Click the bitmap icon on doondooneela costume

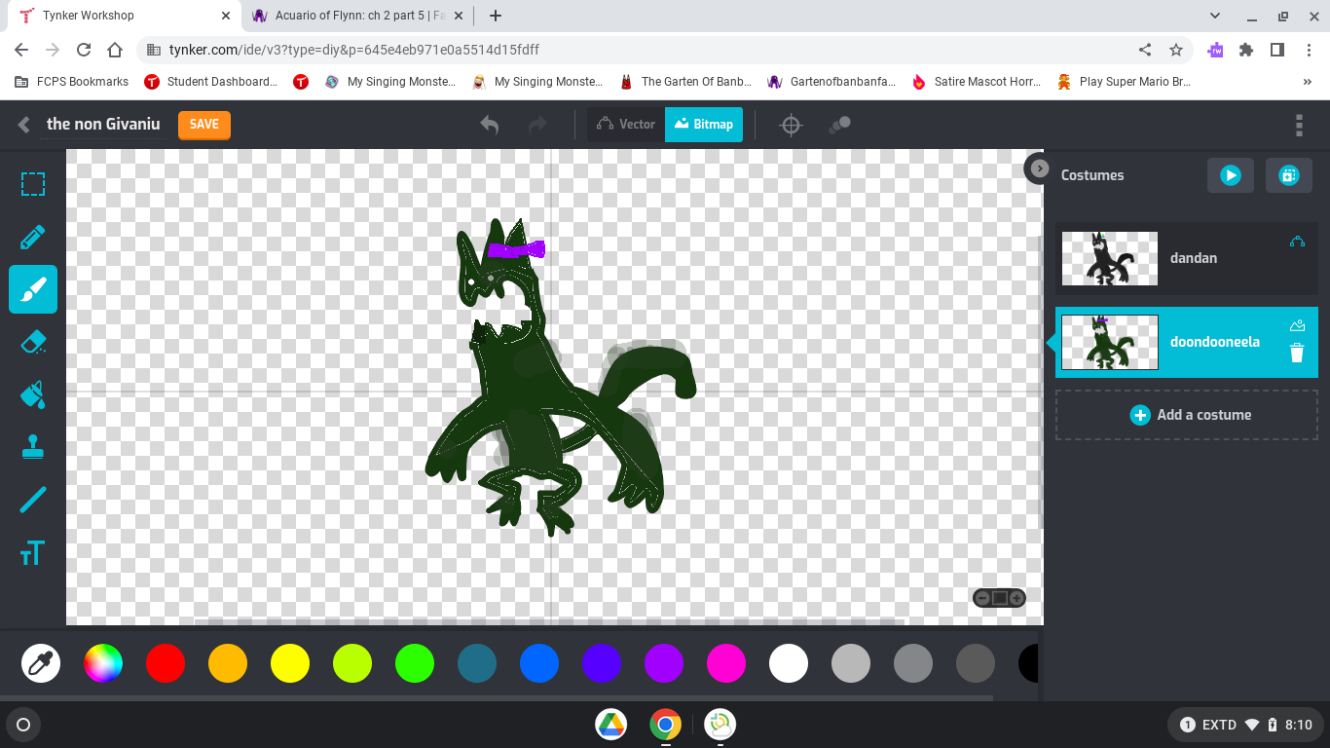tap(1297, 325)
